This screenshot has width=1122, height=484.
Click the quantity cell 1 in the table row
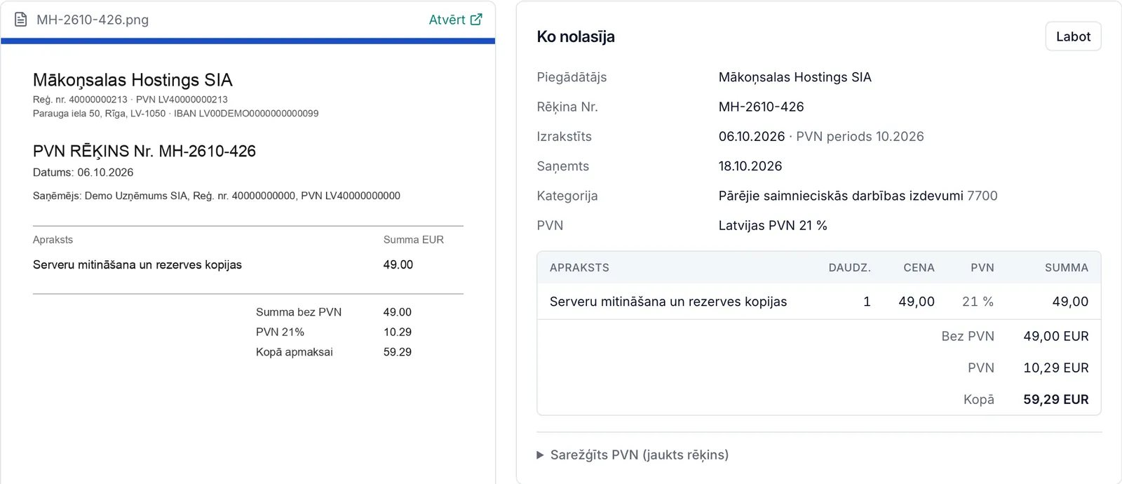867,302
